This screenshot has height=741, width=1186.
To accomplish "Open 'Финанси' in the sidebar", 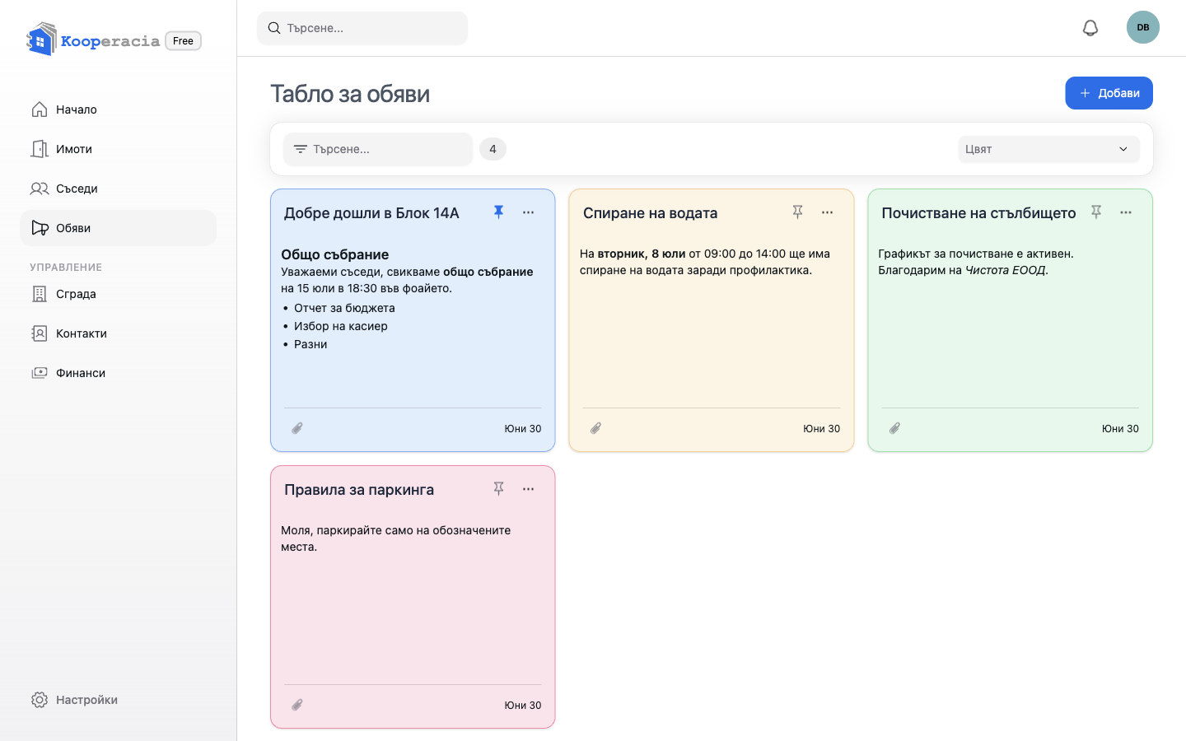I will pyautogui.click(x=118, y=373).
